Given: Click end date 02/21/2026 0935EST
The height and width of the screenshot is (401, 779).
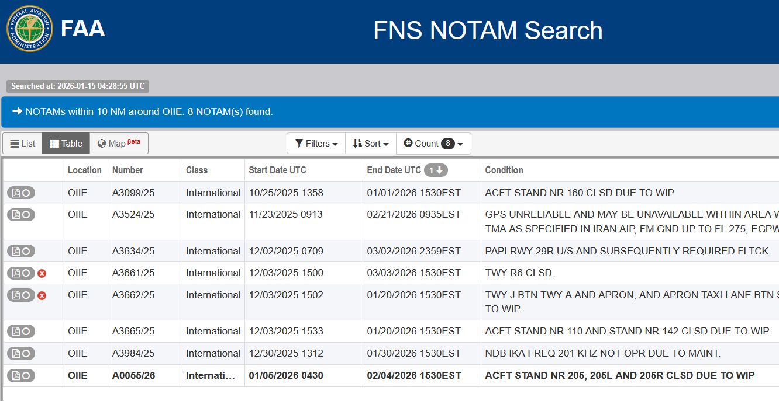Looking at the screenshot, I should coord(414,215).
